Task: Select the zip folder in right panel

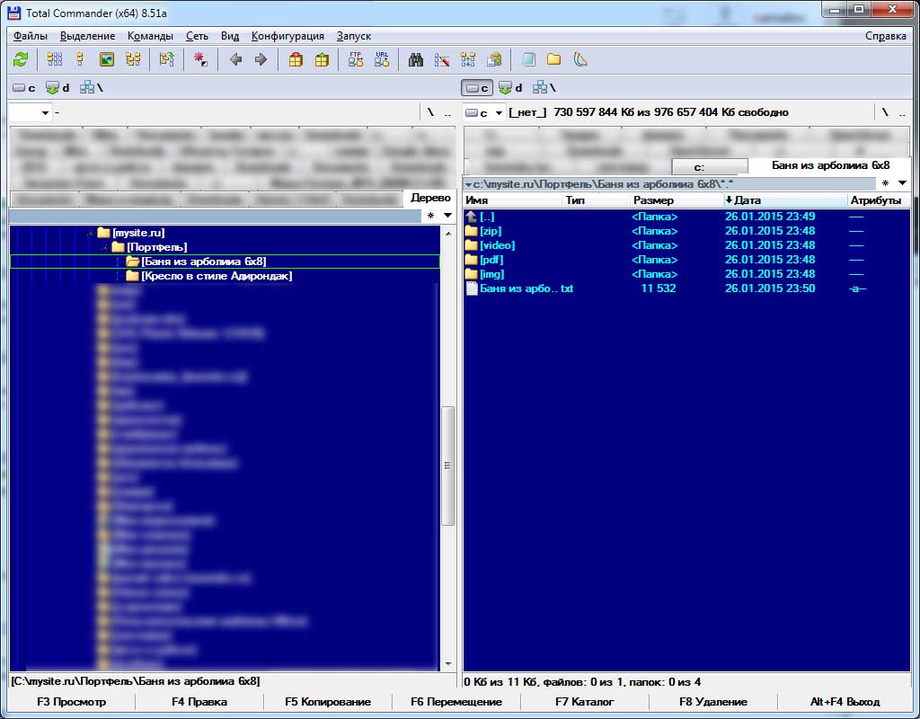Action: (x=483, y=231)
